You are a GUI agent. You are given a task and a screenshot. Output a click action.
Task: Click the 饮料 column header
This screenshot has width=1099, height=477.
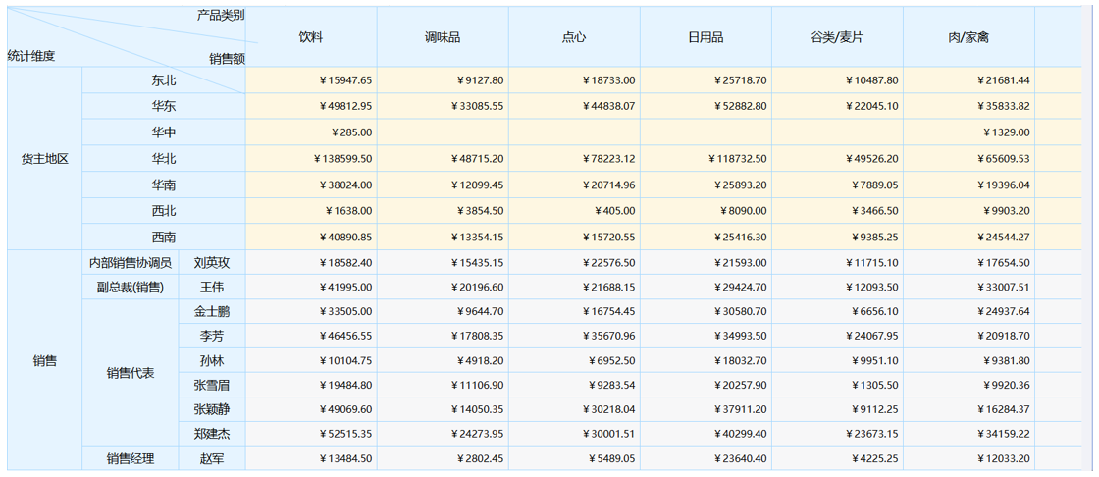click(311, 37)
